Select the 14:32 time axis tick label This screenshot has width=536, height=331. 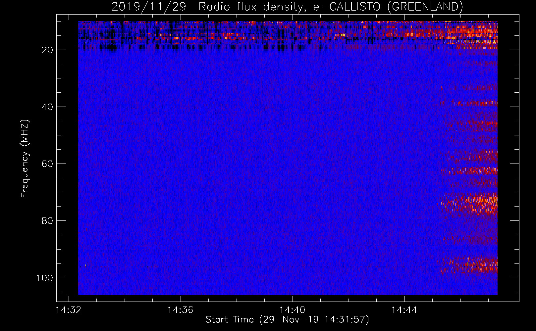point(69,310)
